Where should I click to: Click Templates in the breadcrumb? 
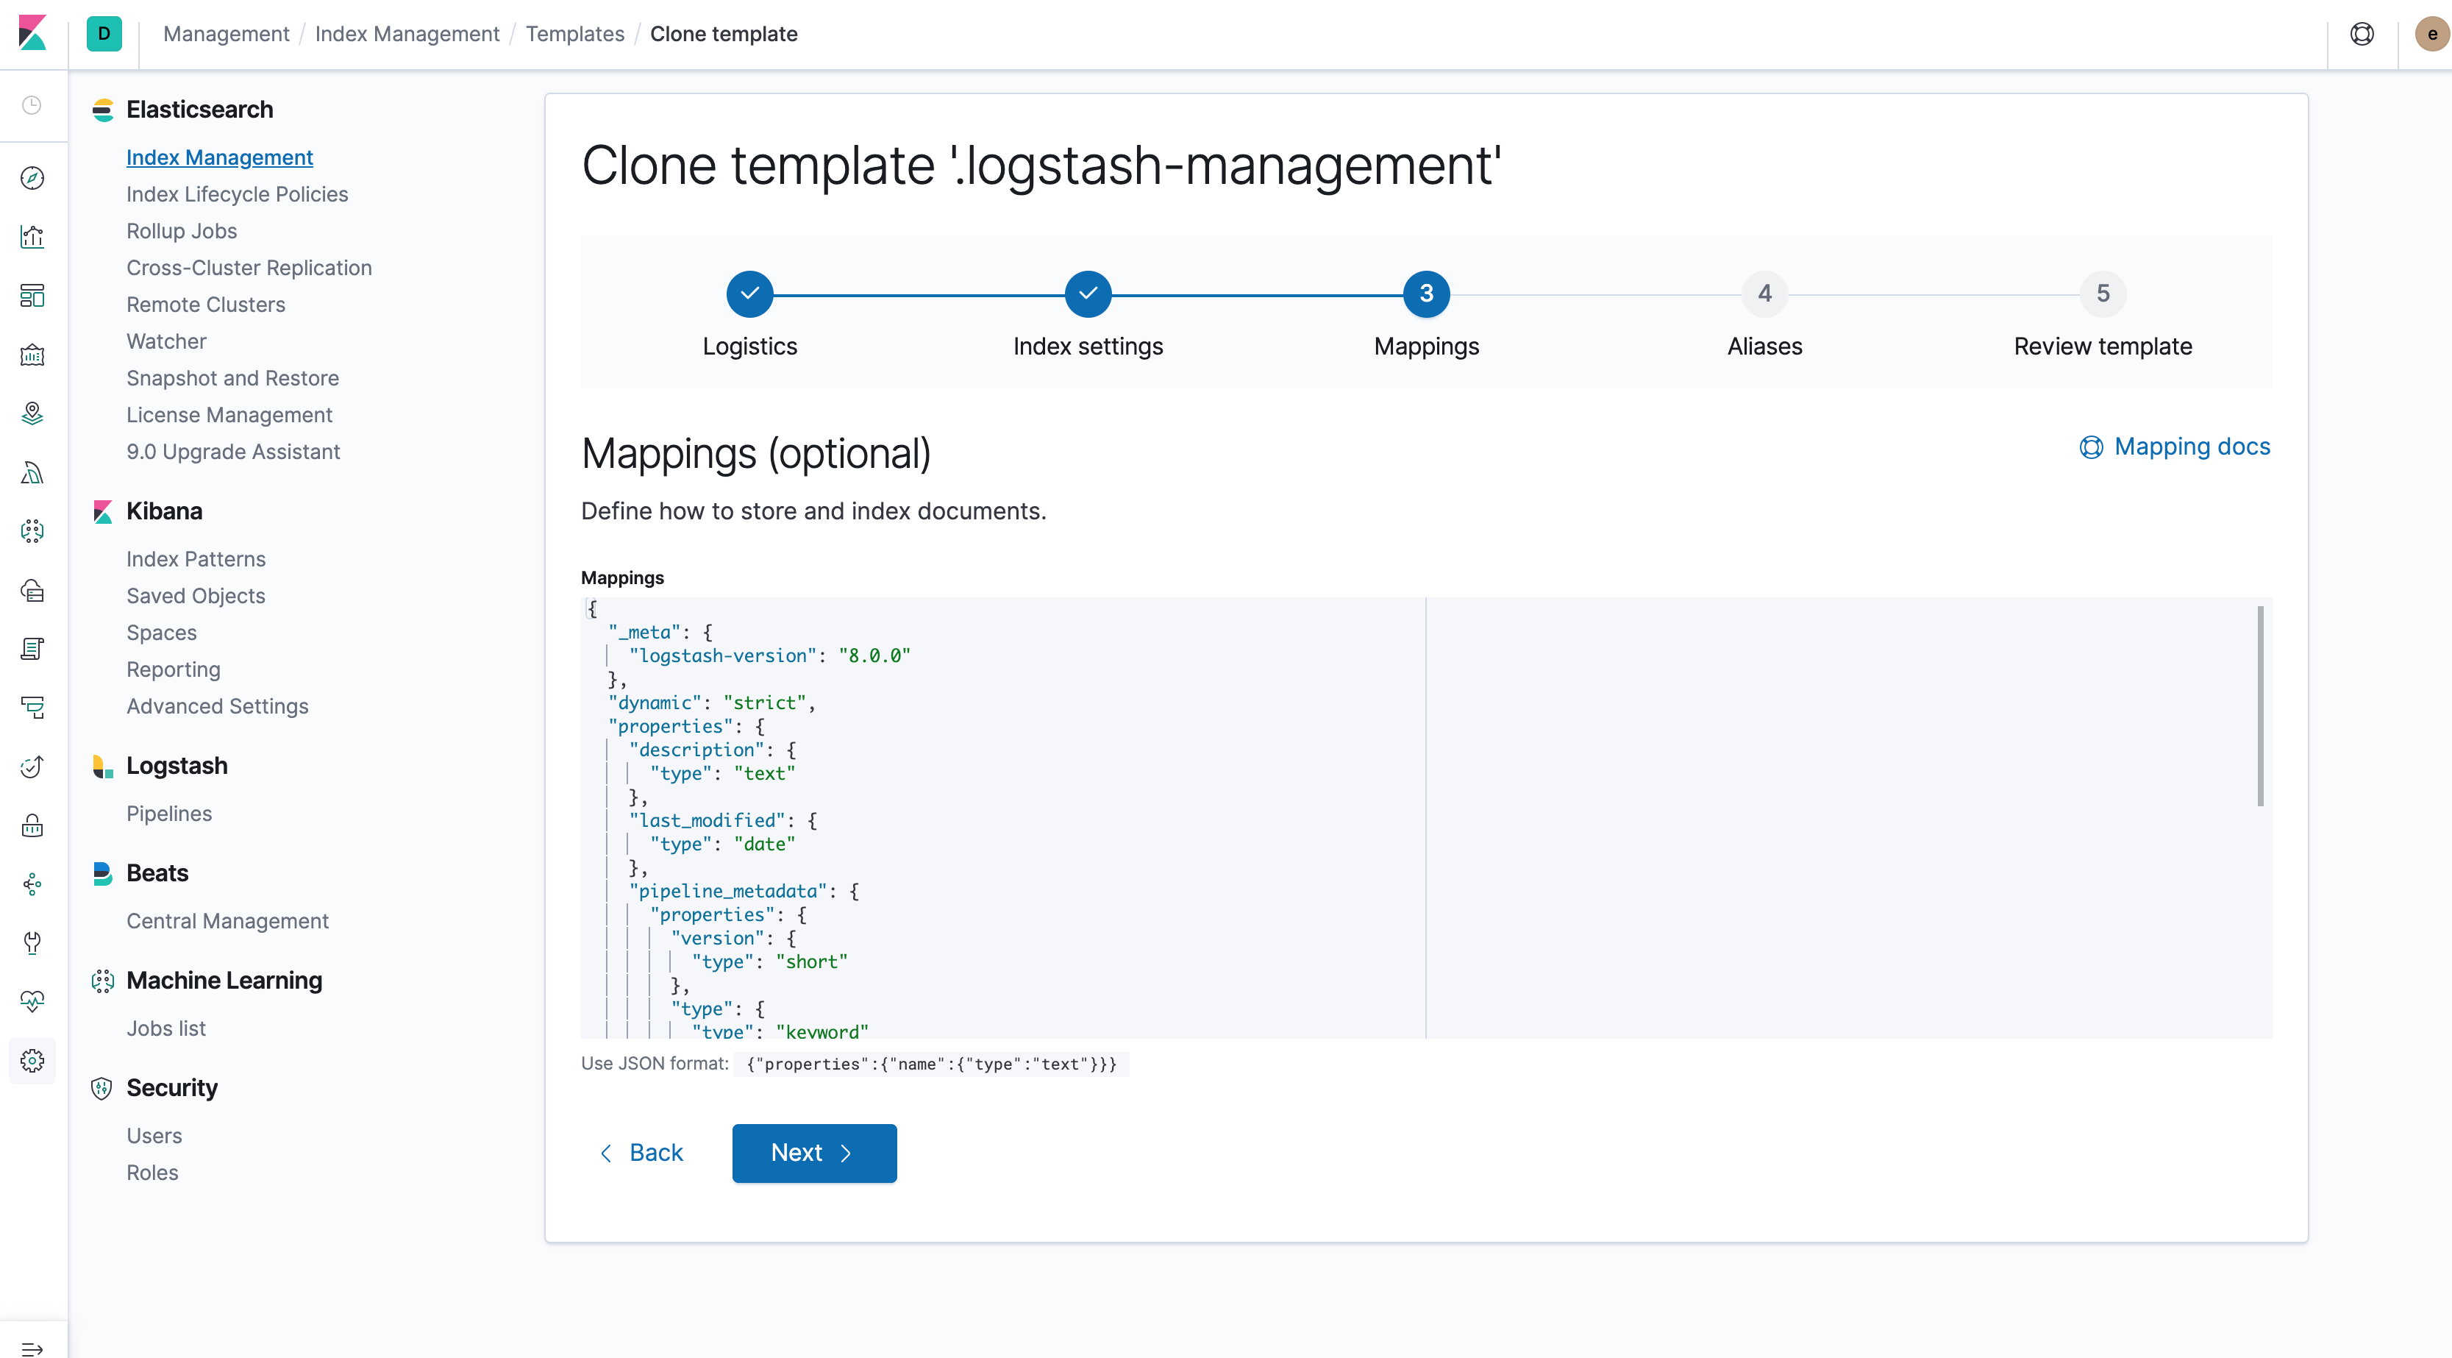574,35
